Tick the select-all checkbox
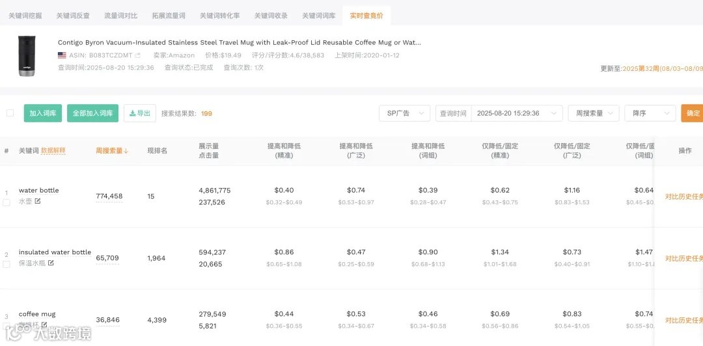 click(10, 113)
